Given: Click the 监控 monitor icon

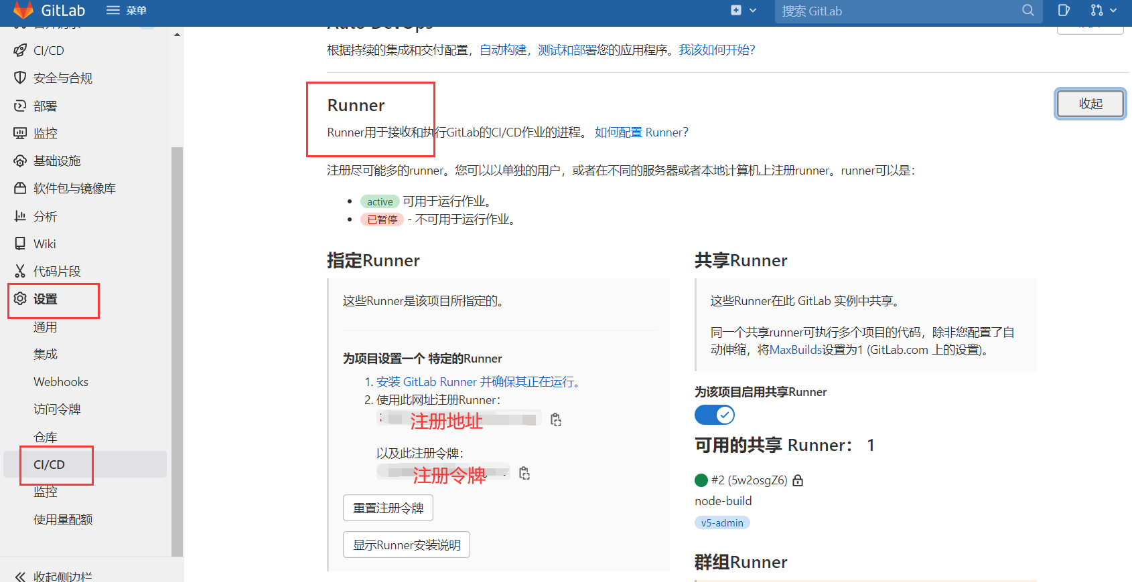Looking at the screenshot, I should [20, 133].
